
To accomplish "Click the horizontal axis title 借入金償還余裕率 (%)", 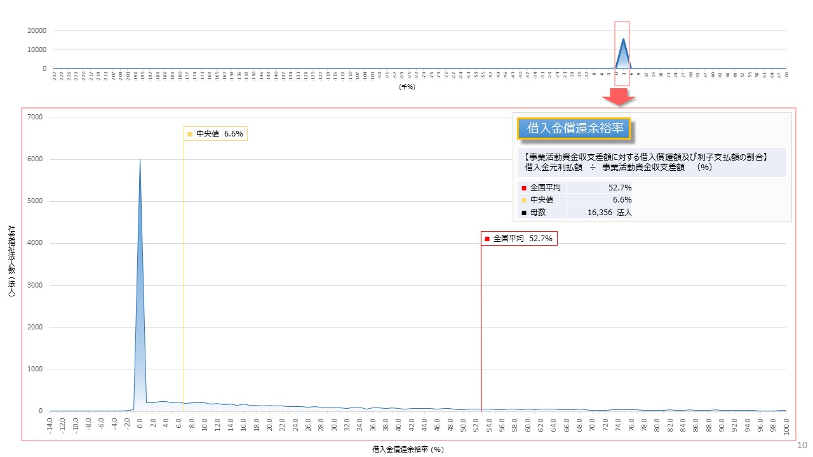I will (408, 449).
